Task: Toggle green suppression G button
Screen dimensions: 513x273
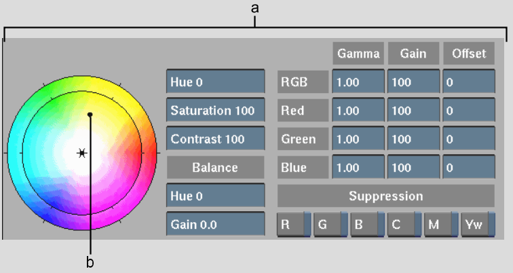Action: pos(330,224)
